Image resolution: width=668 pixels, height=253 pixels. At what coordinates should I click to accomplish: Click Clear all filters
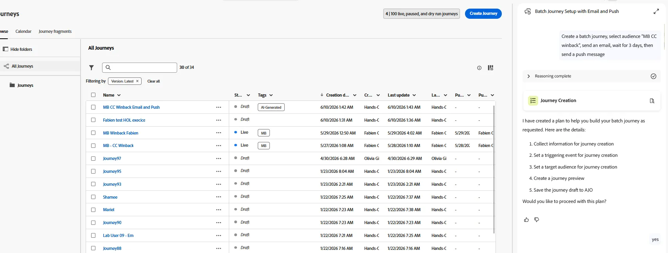(x=154, y=81)
